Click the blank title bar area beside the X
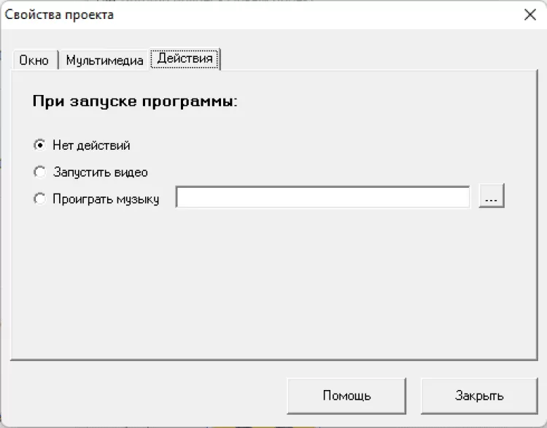This screenshot has height=428, width=547. coord(328,15)
